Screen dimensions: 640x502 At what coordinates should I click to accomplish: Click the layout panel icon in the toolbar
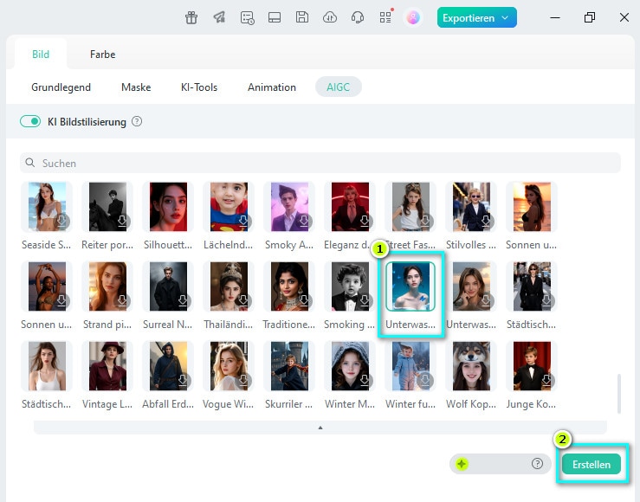(x=275, y=17)
